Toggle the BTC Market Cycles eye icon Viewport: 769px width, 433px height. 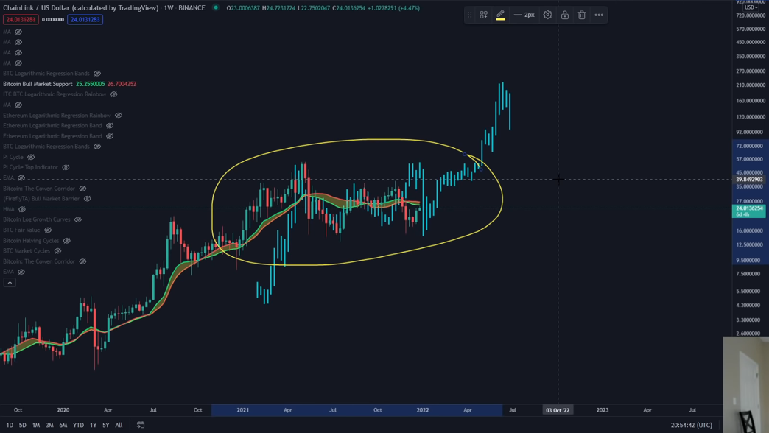tap(58, 251)
